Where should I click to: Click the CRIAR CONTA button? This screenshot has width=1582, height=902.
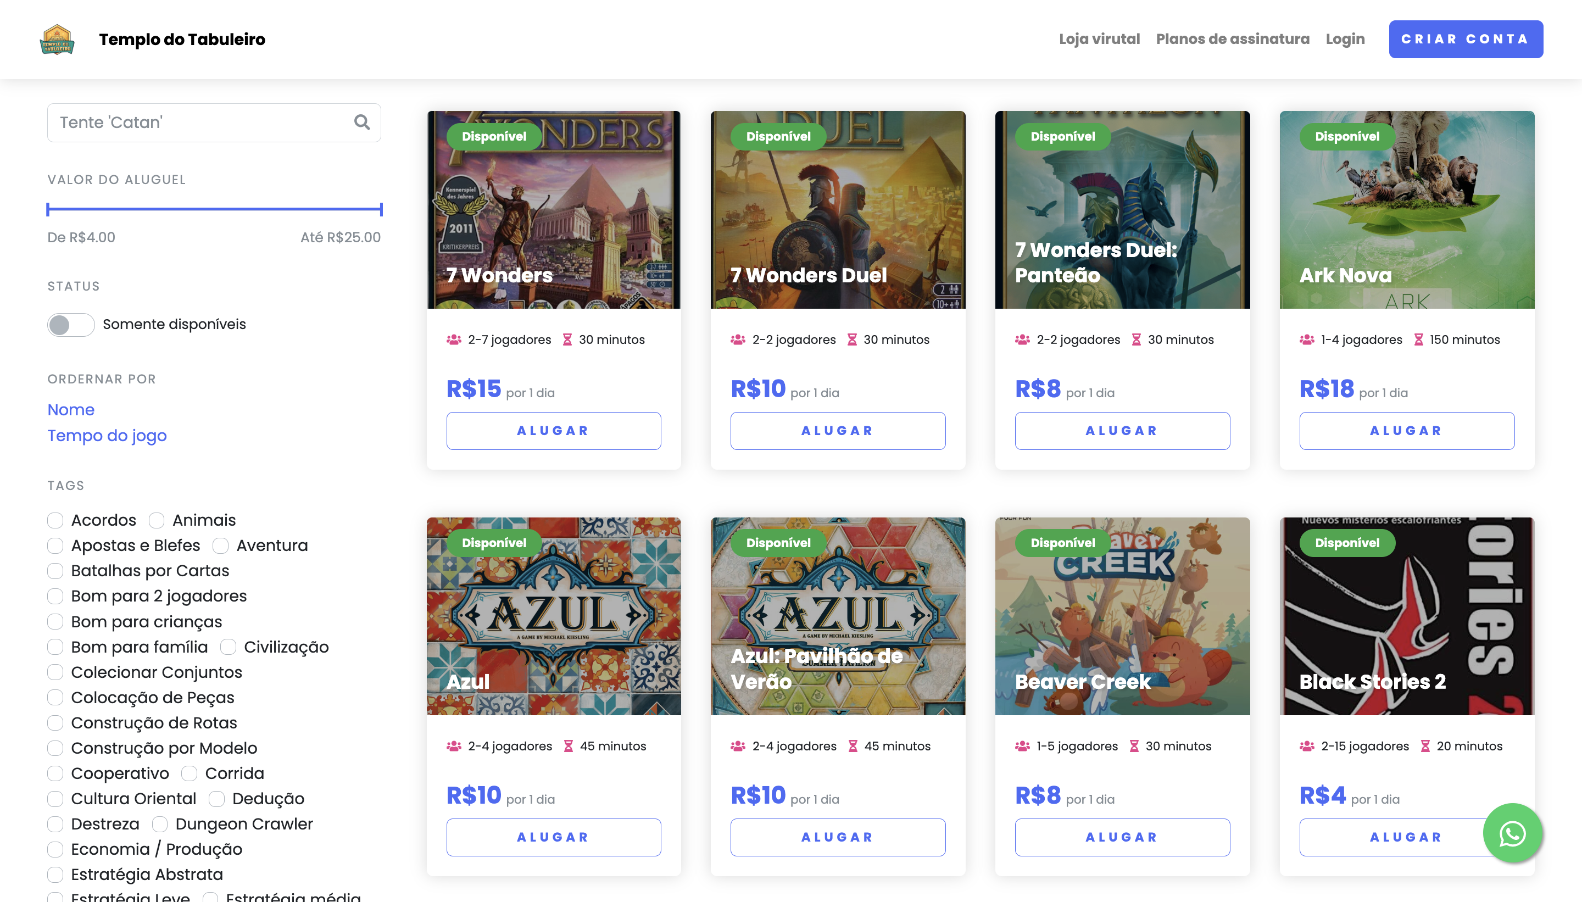point(1466,39)
